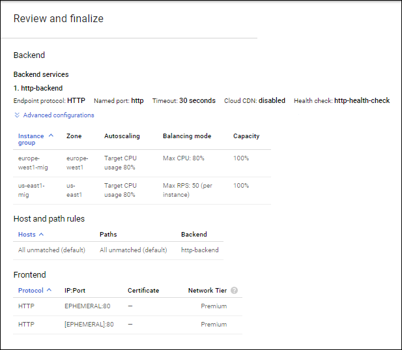
Task: Sort by Instance group column header
Action: (31, 139)
